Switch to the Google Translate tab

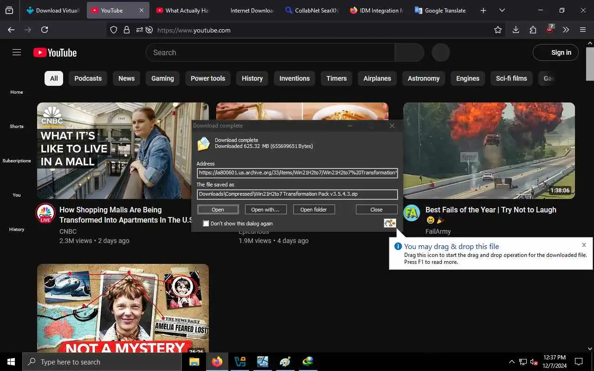tap(441, 10)
